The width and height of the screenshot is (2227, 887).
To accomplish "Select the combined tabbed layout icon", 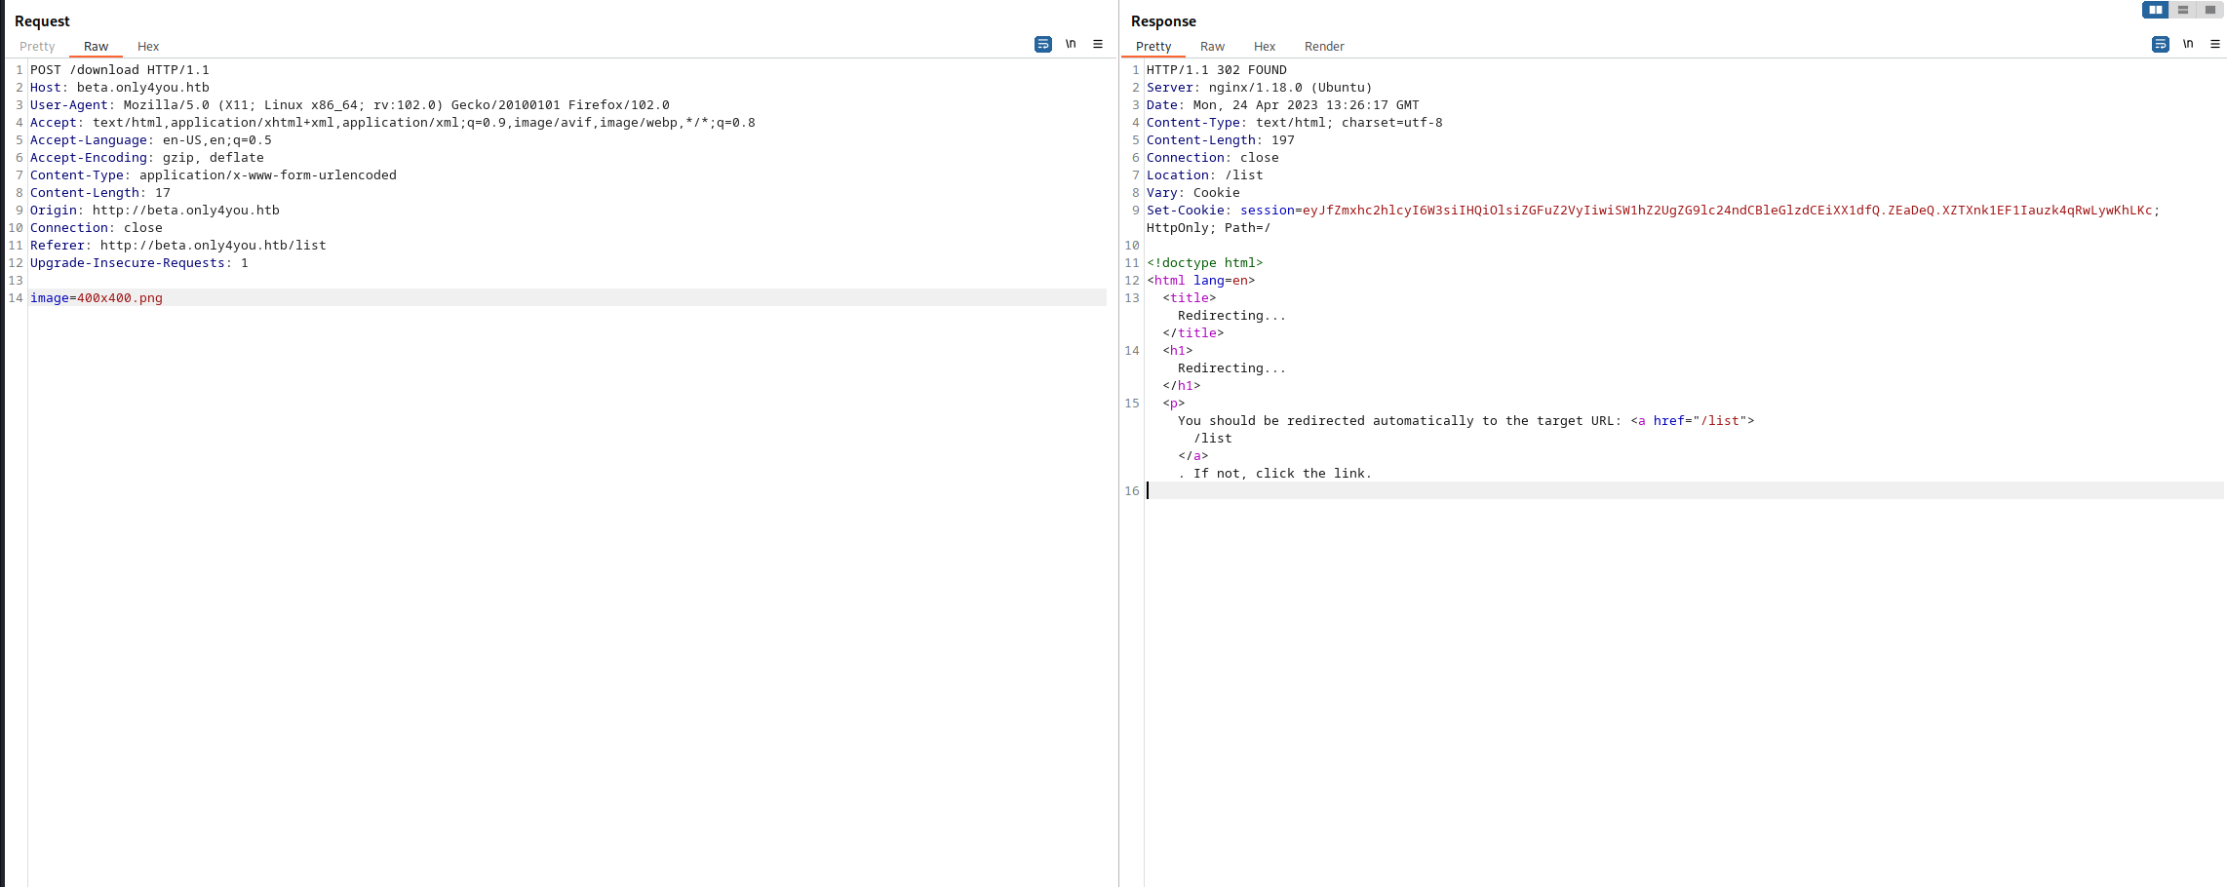I will click(x=2210, y=10).
